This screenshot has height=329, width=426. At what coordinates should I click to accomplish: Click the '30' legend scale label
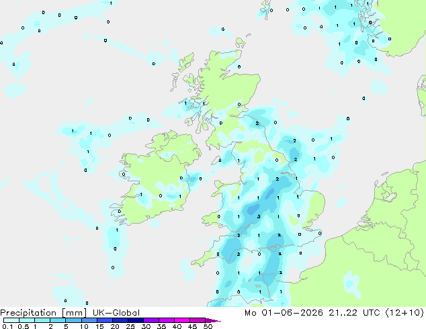[x=146, y=326]
